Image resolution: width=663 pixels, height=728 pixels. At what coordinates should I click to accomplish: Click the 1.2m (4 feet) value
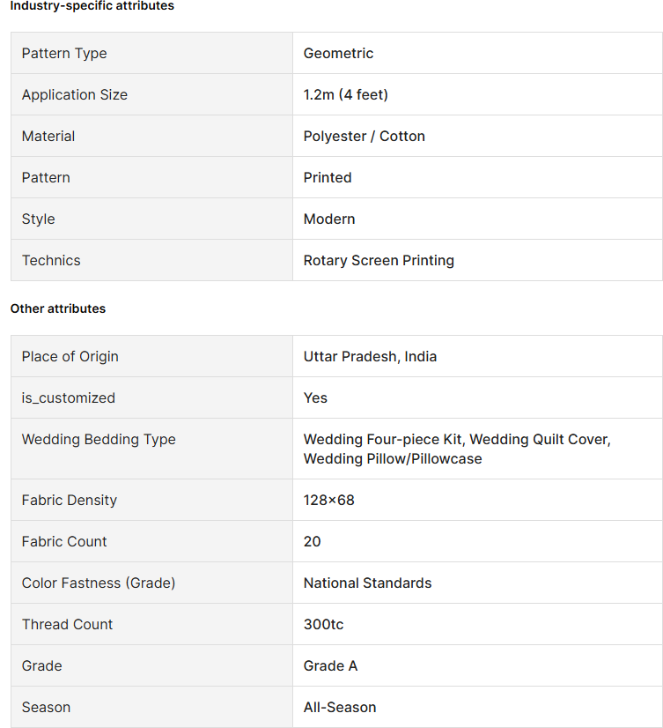(346, 94)
